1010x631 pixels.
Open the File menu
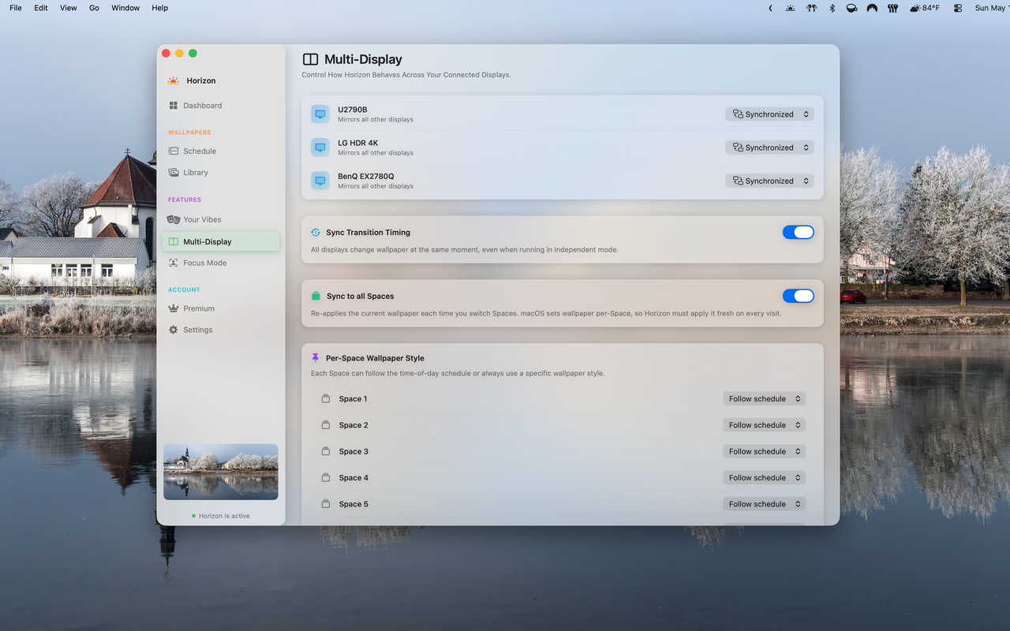click(16, 8)
